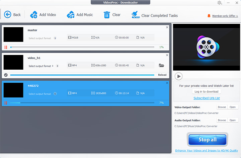
Task: Click the file size icon in master row
Action: point(138,38)
